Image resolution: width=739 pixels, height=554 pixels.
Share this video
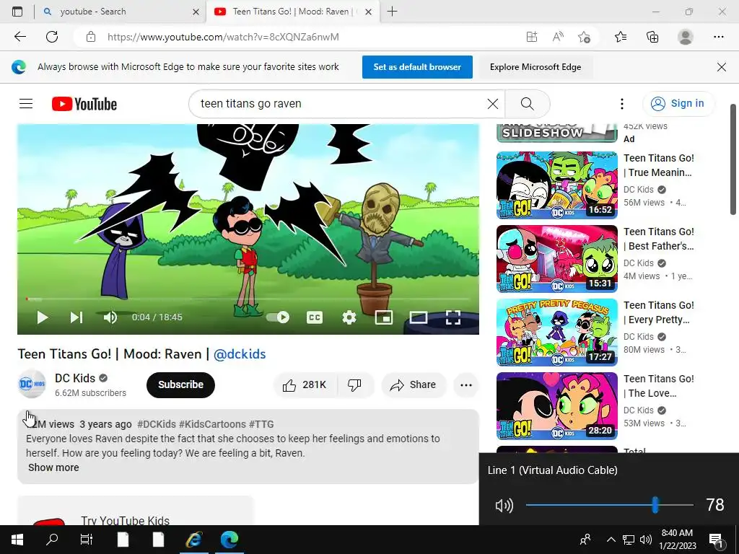[x=413, y=385]
